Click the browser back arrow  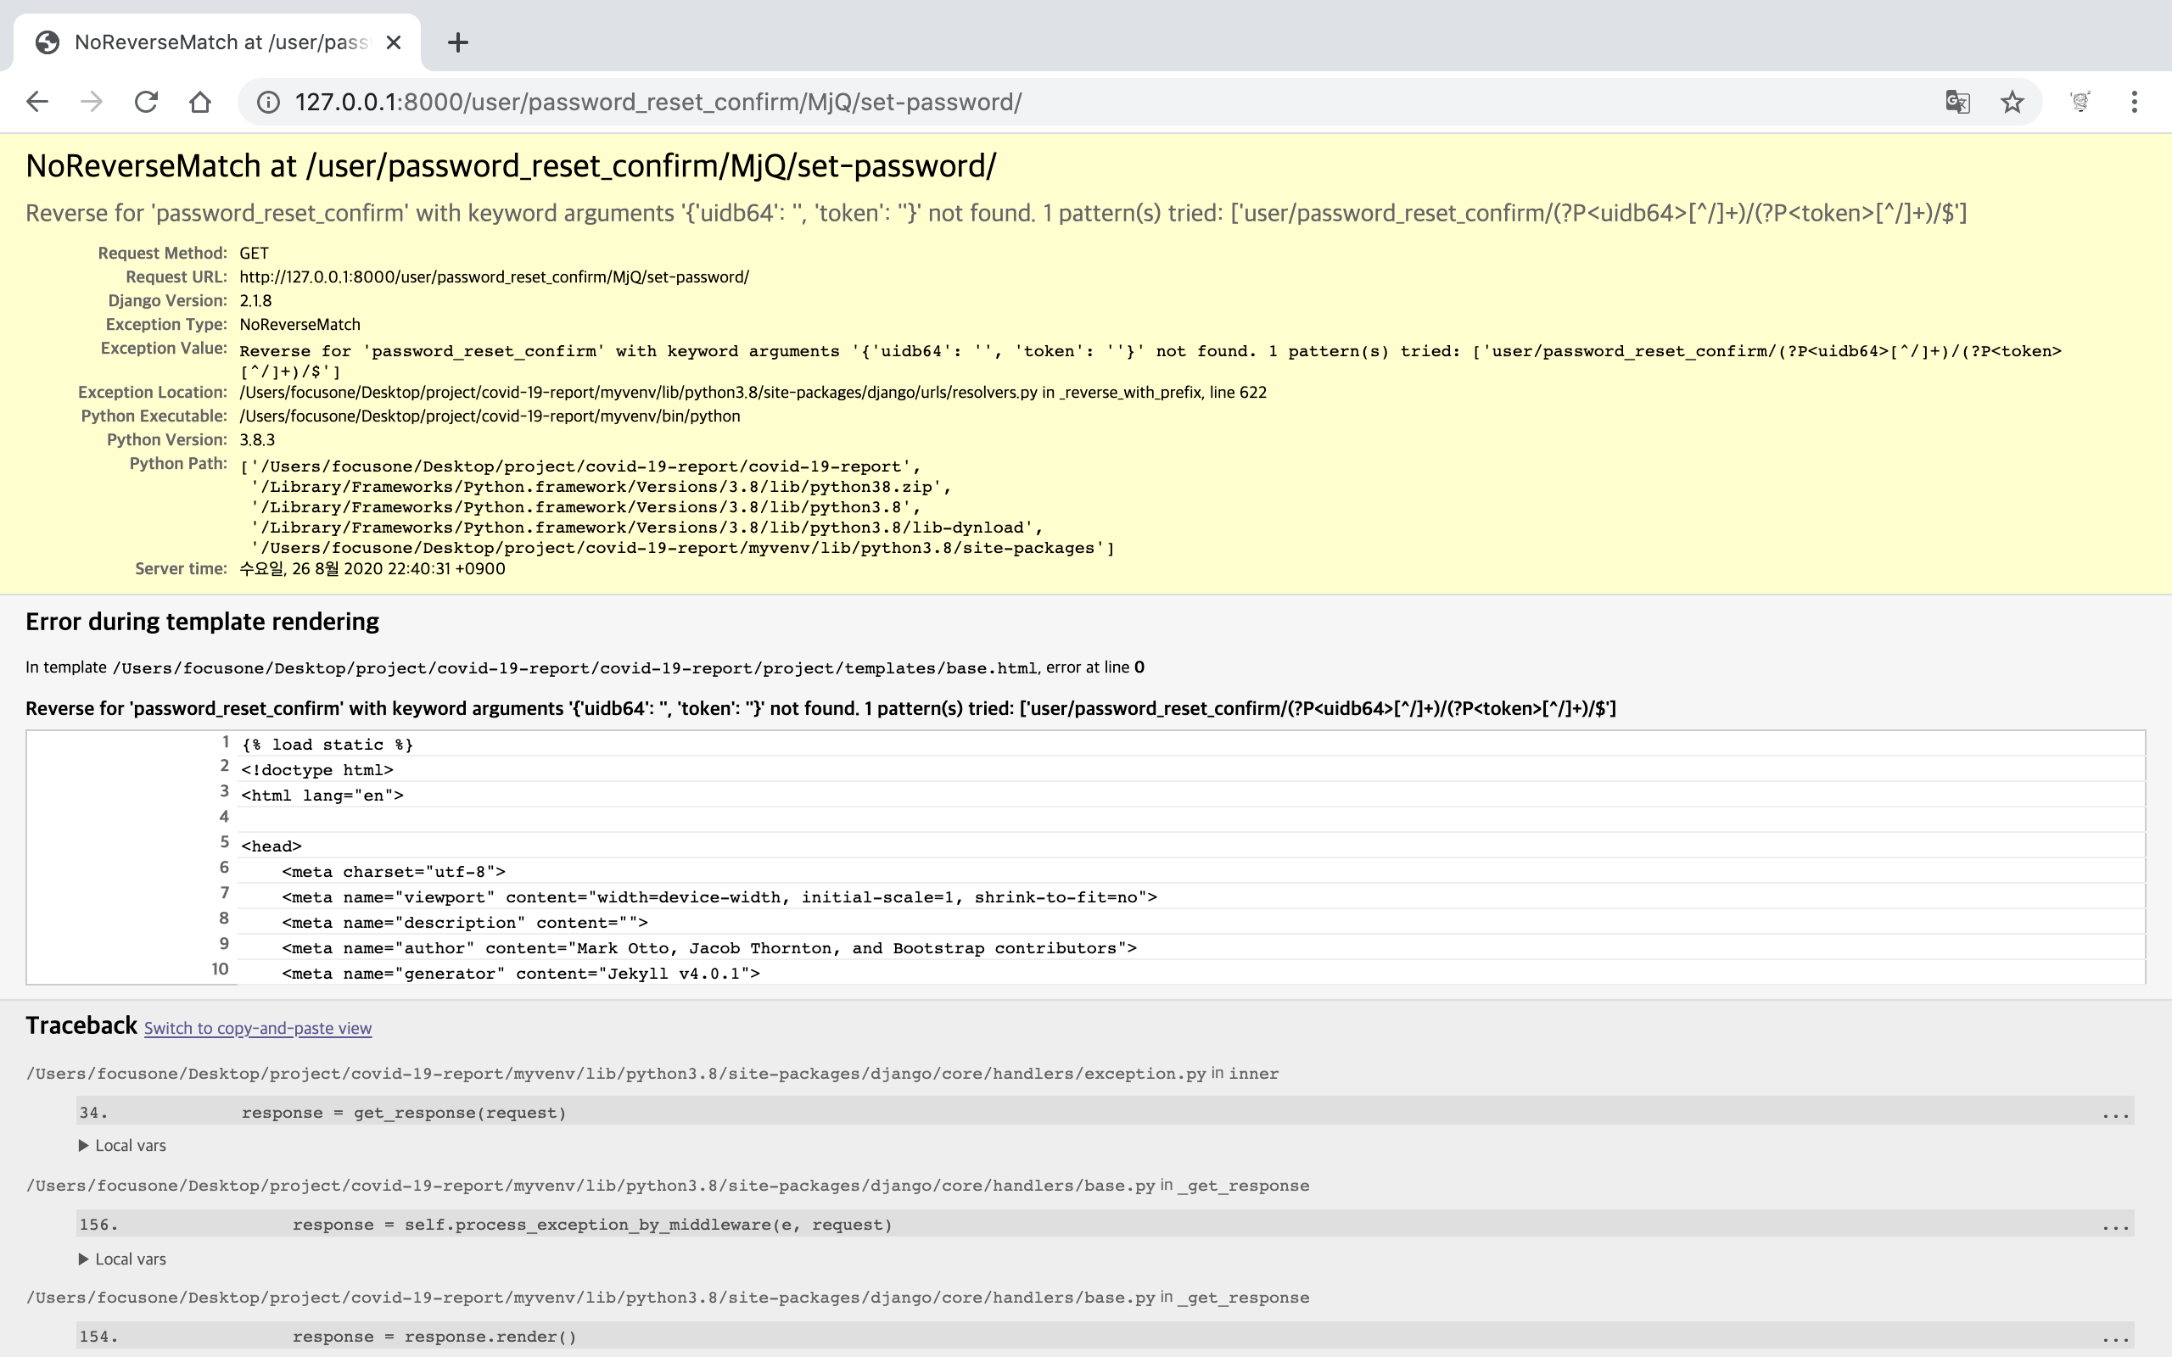click(36, 102)
